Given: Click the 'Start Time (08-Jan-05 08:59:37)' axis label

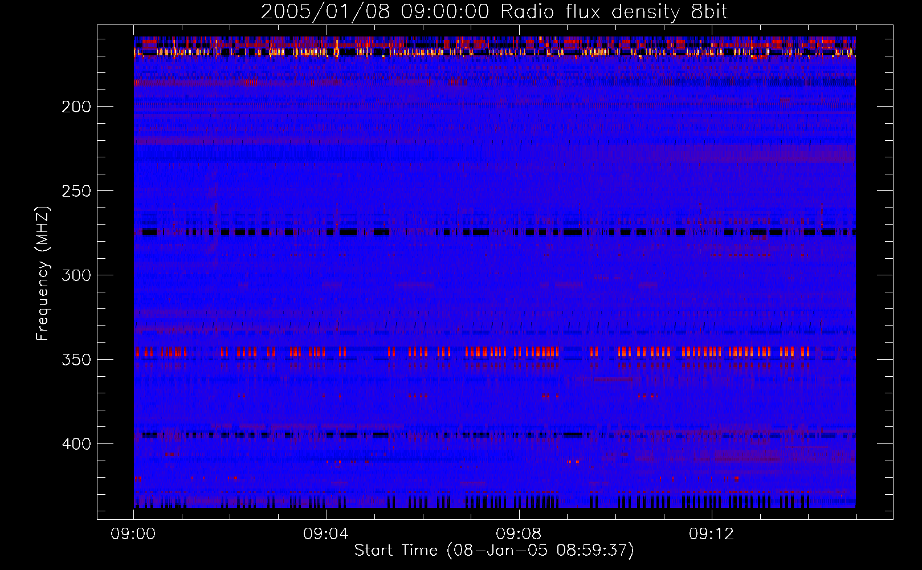Looking at the screenshot, I should coord(494,551).
